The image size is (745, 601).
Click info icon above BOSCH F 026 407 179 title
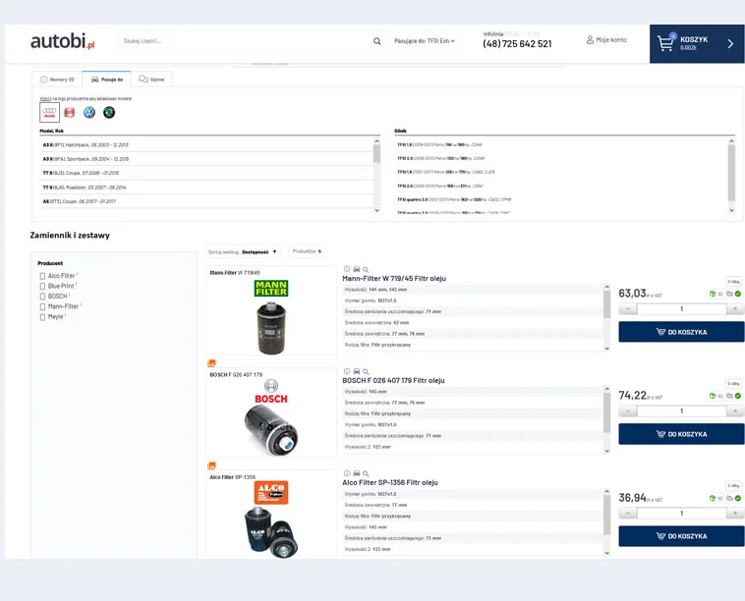[347, 371]
